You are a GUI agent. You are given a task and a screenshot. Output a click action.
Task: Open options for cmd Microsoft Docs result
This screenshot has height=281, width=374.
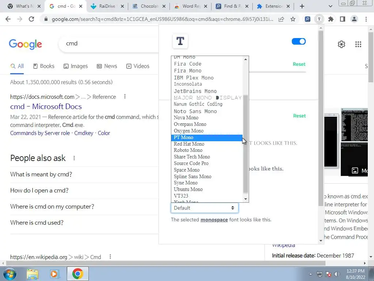tap(125, 96)
